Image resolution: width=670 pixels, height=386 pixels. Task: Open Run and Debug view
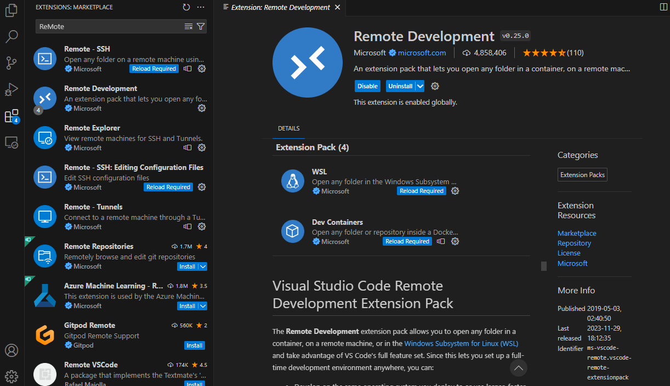pos(12,89)
